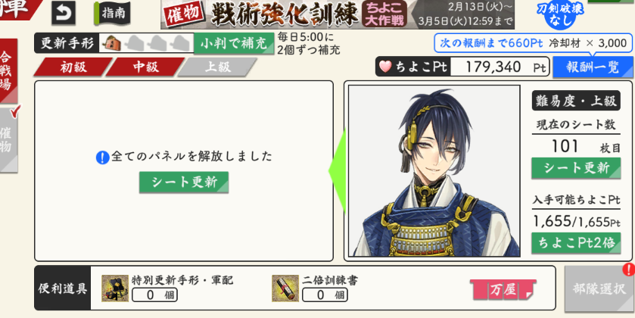Click the 小判で補充 button
Image resolution: width=635 pixels, height=318 pixels.
pos(234,43)
